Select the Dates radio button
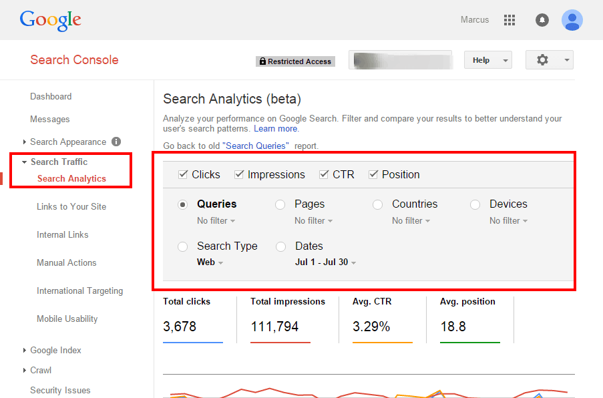 tap(280, 246)
